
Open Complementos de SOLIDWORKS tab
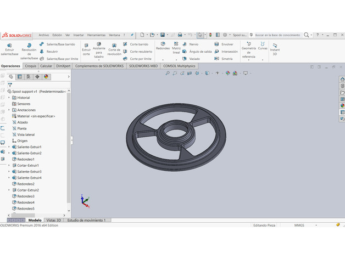99,66
